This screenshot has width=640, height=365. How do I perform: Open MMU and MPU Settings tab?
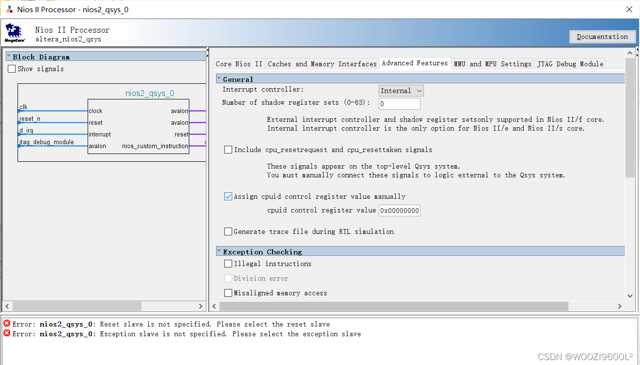tap(493, 64)
